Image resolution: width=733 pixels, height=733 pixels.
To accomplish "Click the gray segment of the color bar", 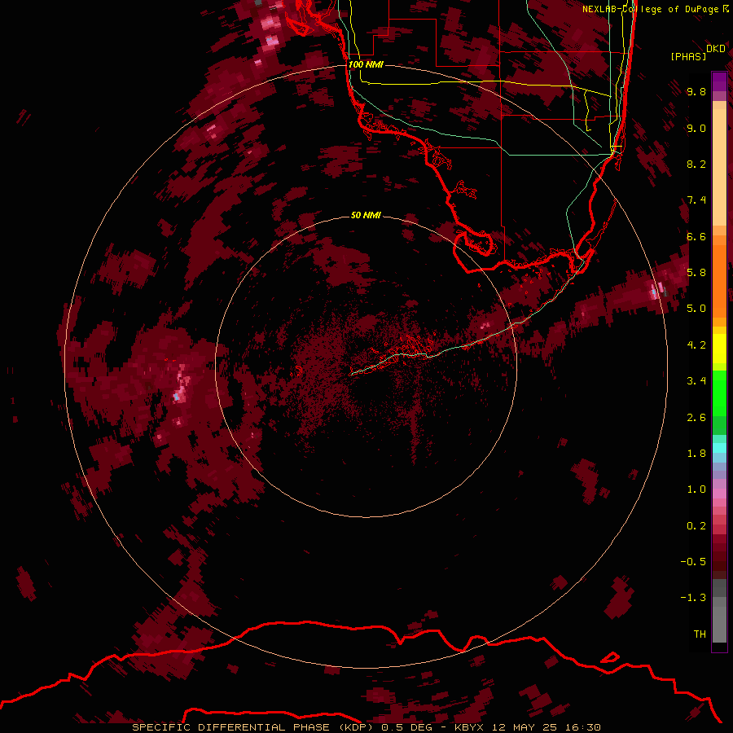I will point(719,610).
